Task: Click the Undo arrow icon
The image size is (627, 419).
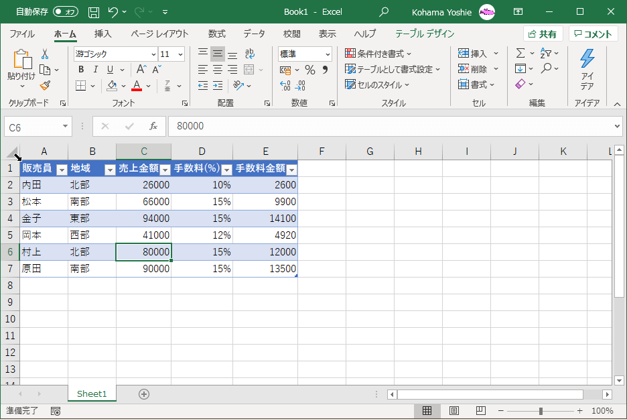Action: tap(113, 12)
